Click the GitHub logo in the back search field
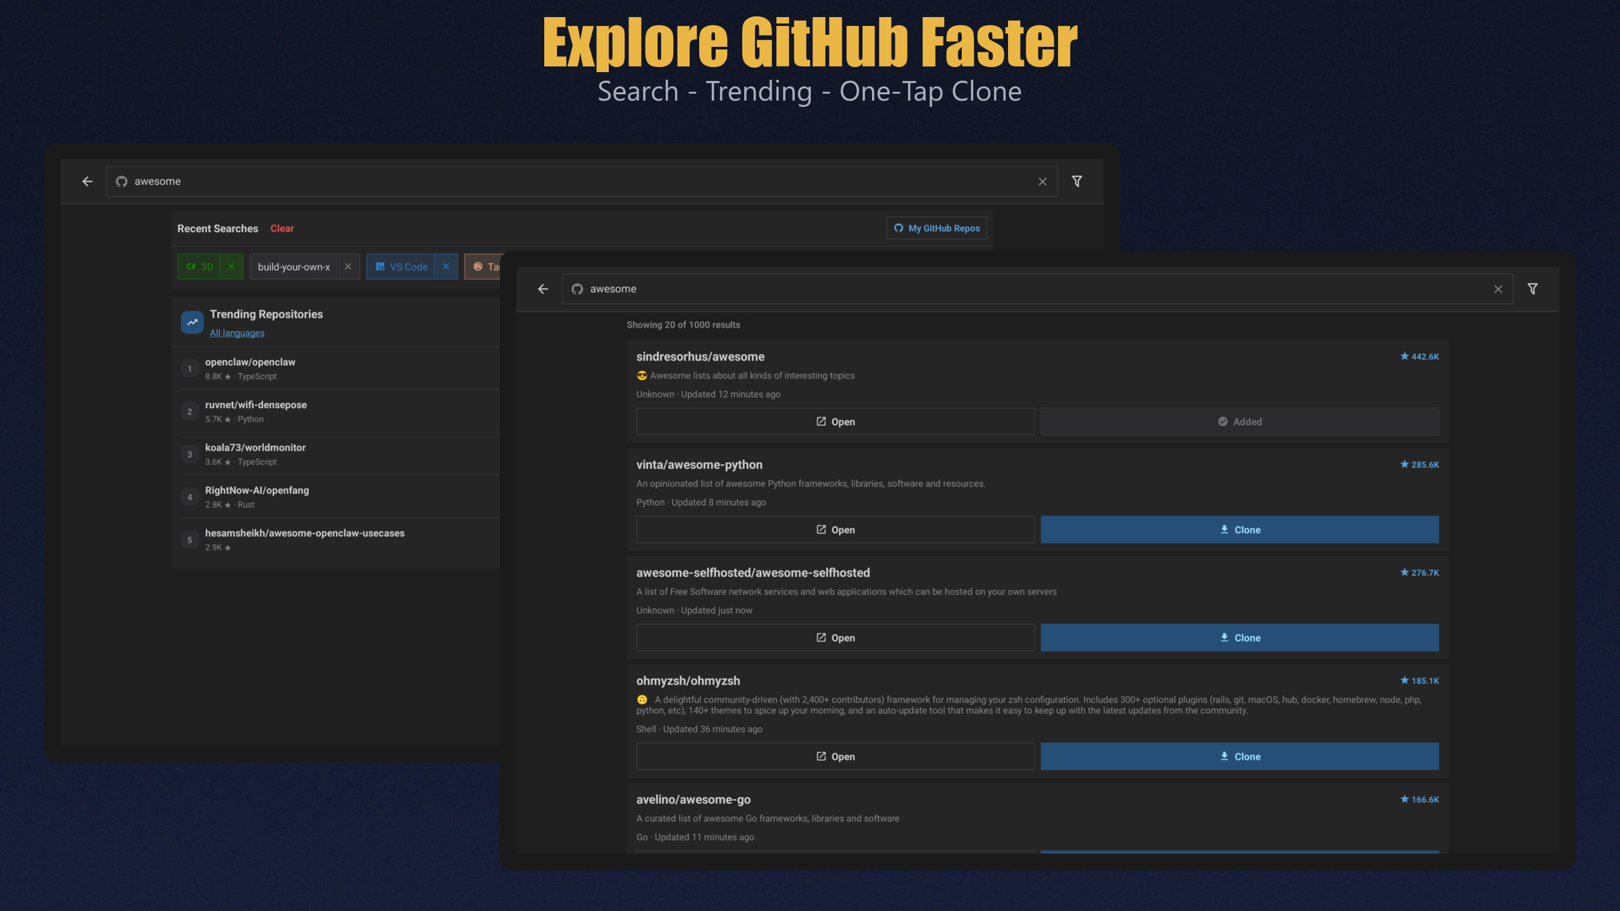Screen dimensions: 1620x911 click(121, 181)
